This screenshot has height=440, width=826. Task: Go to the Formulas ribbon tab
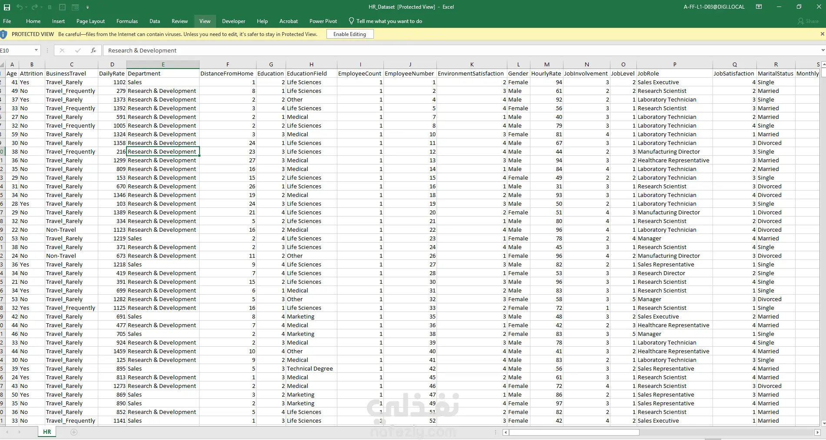click(127, 21)
